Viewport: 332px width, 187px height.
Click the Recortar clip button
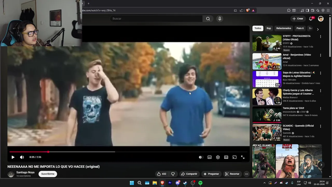(232, 174)
